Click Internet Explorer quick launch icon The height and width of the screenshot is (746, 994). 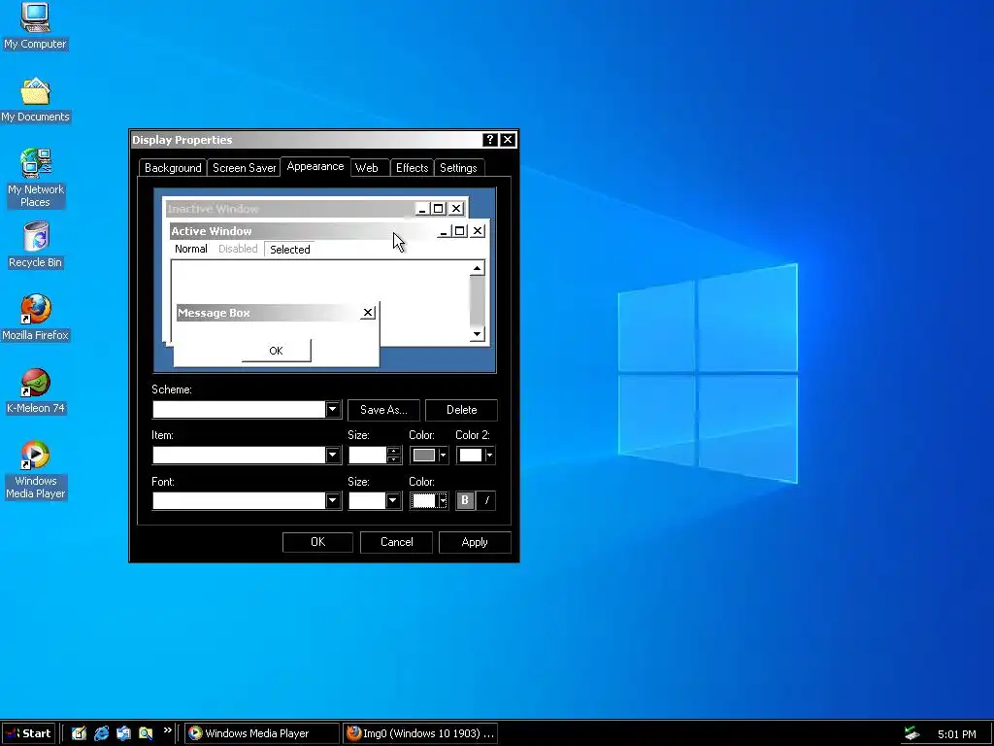click(101, 733)
